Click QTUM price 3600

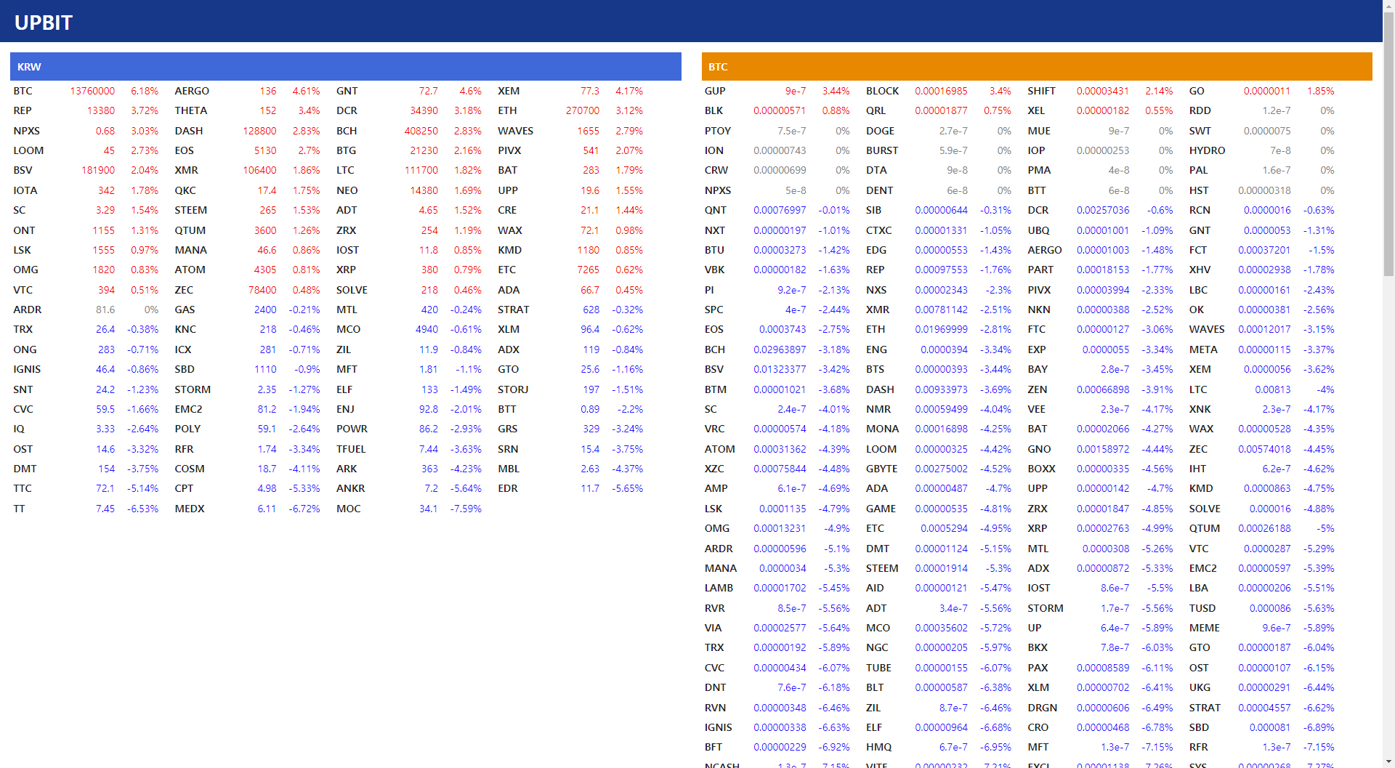tap(265, 230)
